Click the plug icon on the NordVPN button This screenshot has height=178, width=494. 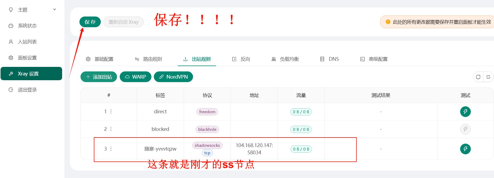[x=161, y=77]
